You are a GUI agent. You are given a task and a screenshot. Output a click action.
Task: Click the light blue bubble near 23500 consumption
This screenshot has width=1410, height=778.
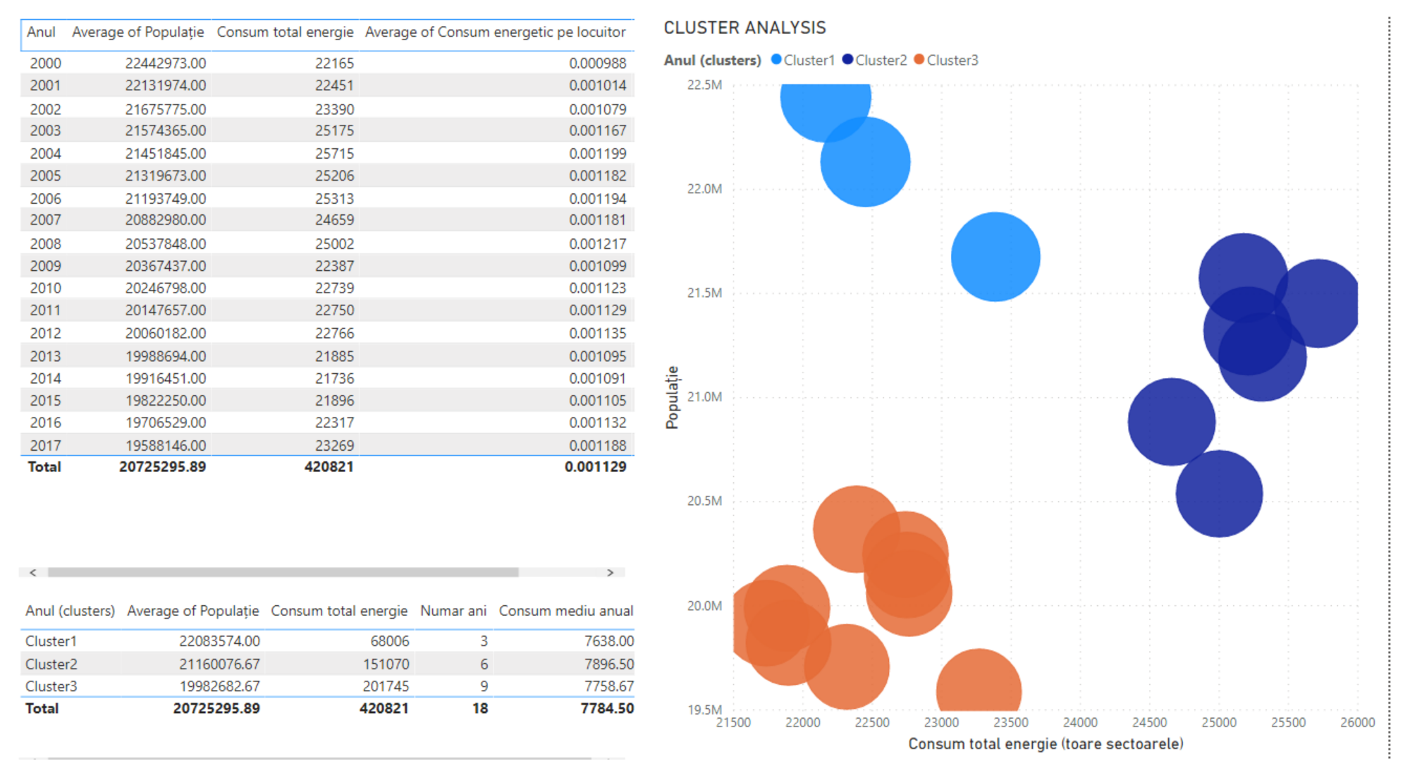click(995, 257)
